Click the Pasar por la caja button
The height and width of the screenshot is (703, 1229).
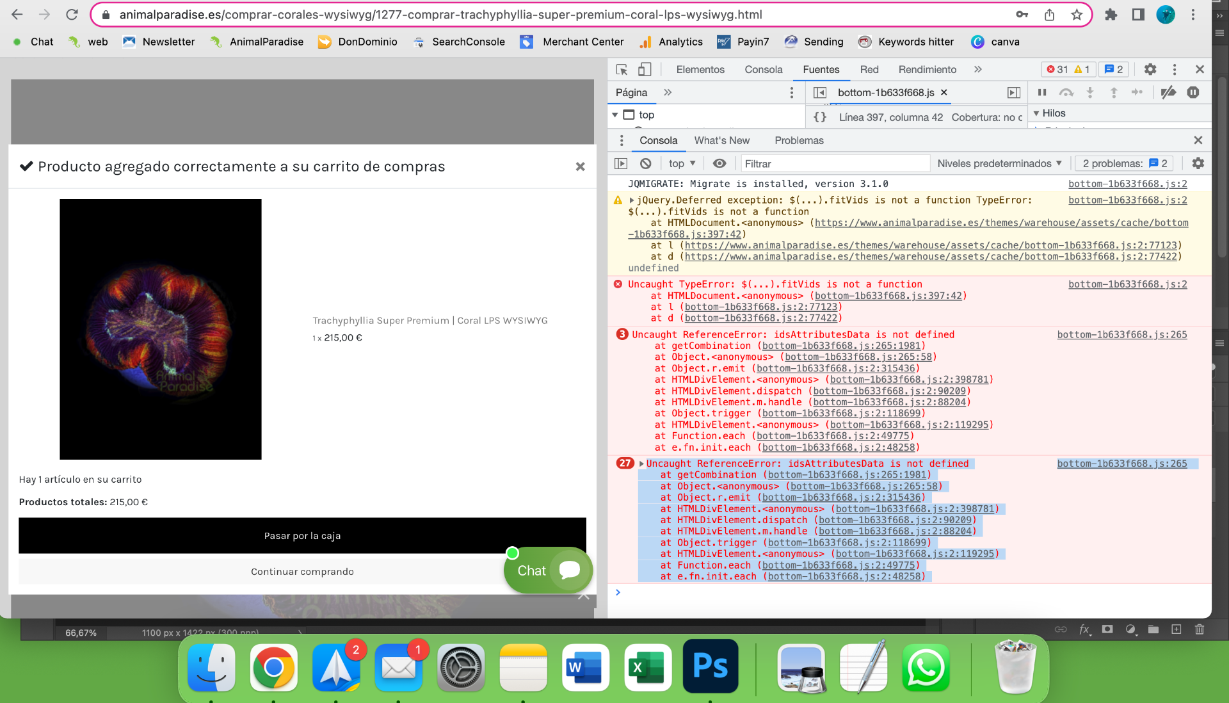302,535
